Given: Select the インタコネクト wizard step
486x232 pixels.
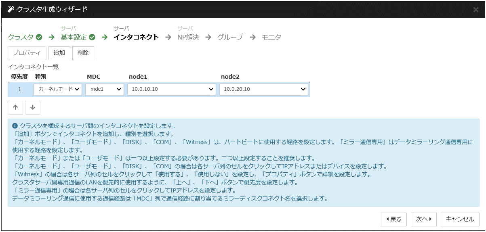Looking at the screenshot, I should coord(136,37).
